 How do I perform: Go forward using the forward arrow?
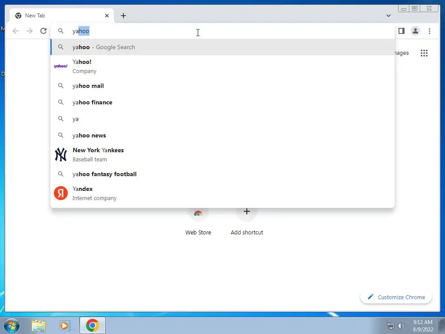click(30, 31)
